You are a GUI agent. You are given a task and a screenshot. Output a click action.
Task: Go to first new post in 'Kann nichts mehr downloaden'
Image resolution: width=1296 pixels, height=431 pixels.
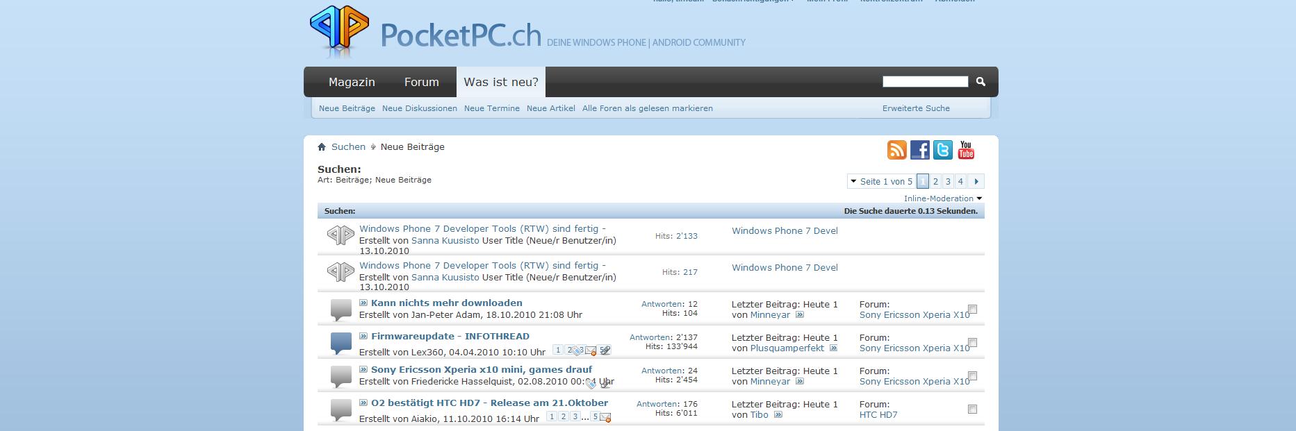363,303
